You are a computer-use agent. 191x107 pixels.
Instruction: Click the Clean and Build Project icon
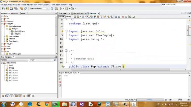point(56,9)
